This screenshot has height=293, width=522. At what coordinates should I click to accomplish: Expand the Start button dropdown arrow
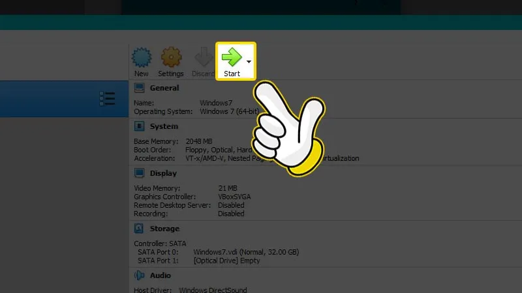(x=249, y=61)
